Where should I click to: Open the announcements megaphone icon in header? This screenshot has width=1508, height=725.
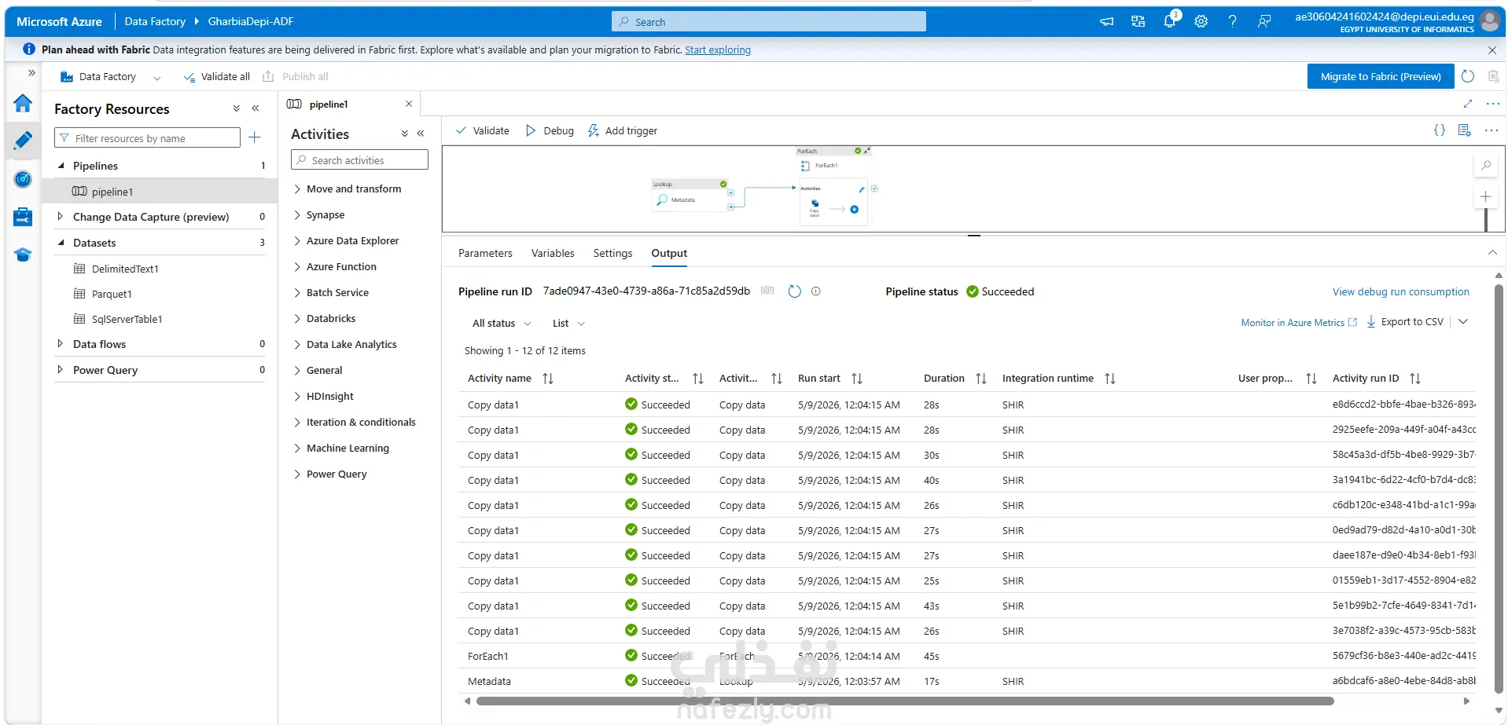pos(1106,21)
